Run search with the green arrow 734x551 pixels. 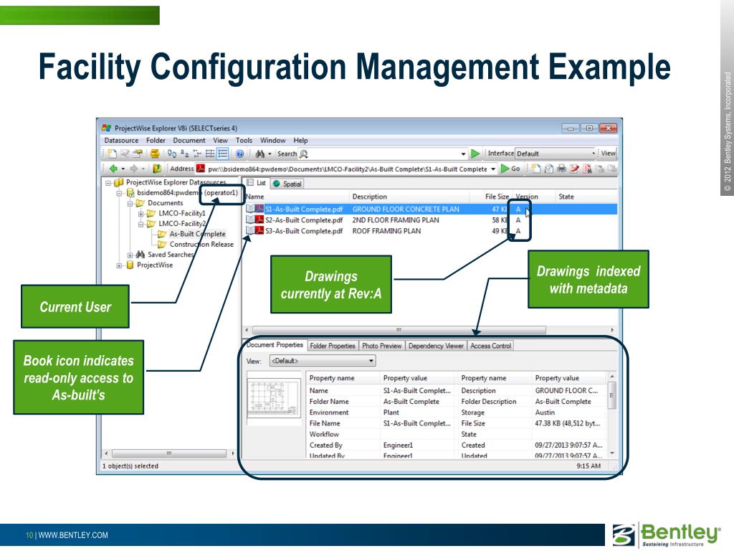tap(475, 154)
